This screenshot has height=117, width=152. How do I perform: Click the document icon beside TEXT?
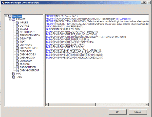[17, 42]
